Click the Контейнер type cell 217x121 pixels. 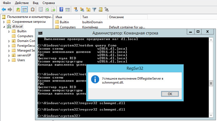tap(90, 27)
